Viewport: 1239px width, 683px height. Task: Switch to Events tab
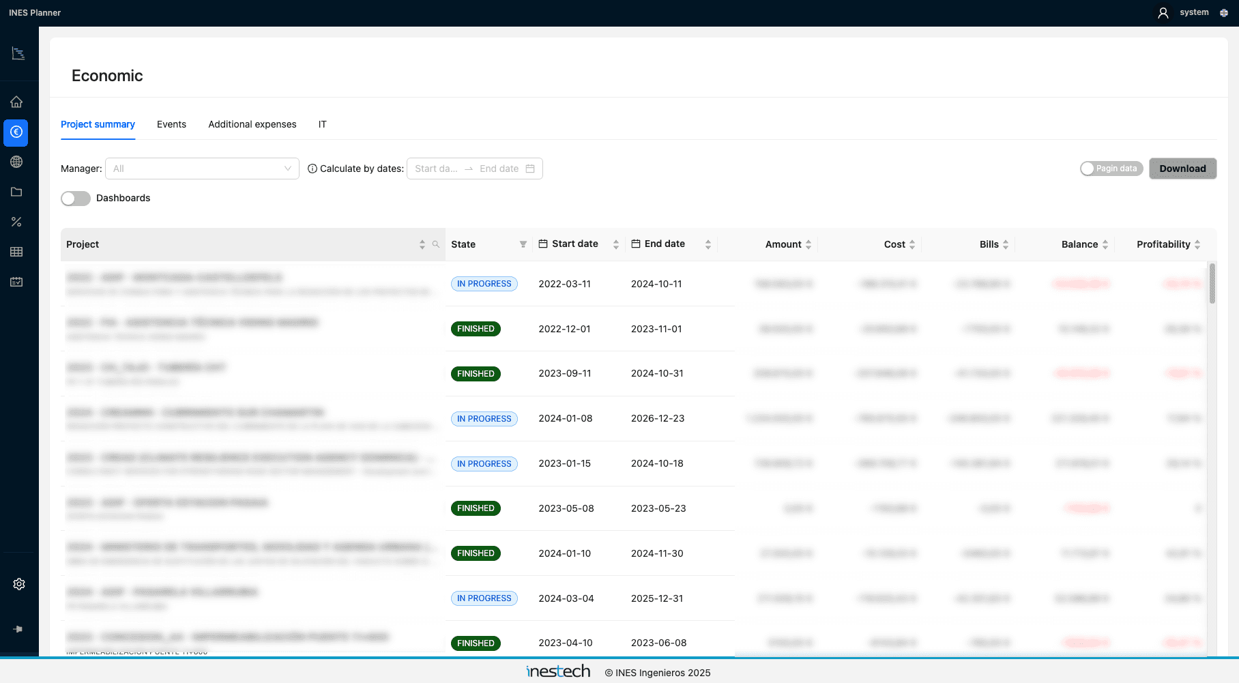(171, 124)
